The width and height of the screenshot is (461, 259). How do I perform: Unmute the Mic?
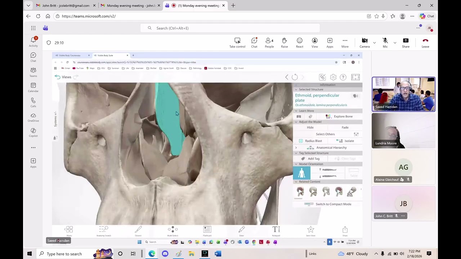(385, 42)
